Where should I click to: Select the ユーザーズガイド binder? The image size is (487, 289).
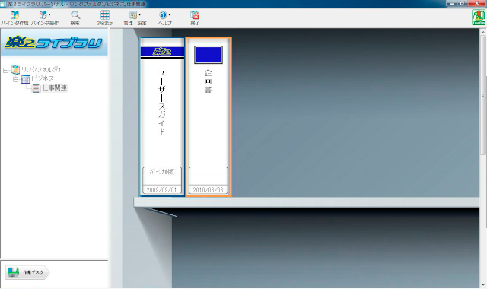pyautogui.click(x=162, y=116)
